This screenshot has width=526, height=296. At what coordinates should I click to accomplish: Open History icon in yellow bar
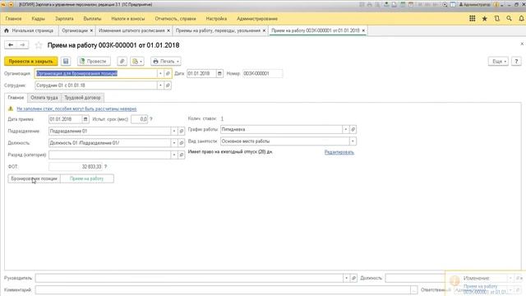point(496,19)
